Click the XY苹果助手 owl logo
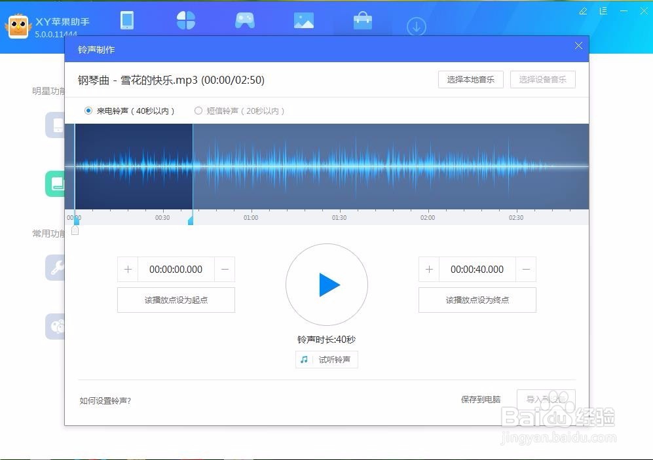Image resolution: width=653 pixels, height=460 pixels. tap(18, 26)
